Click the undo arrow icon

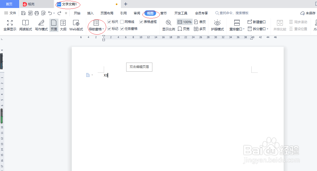tap(51, 13)
